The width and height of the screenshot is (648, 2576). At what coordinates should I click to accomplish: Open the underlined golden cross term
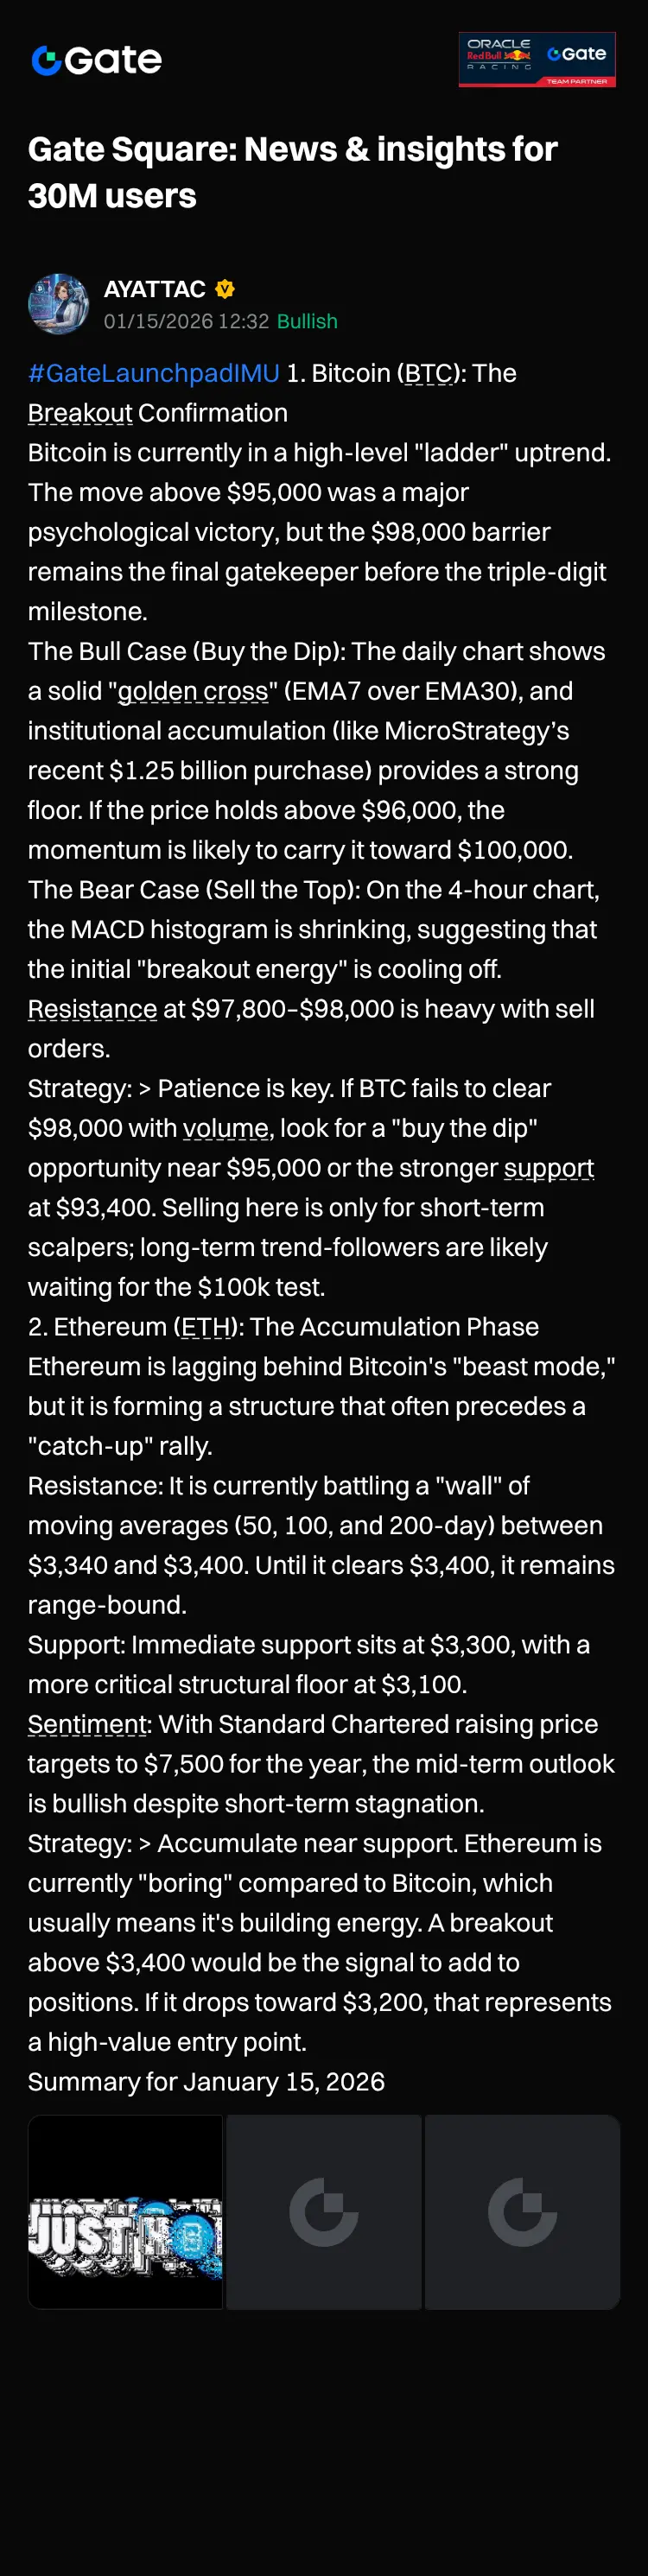pyautogui.click(x=193, y=691)
